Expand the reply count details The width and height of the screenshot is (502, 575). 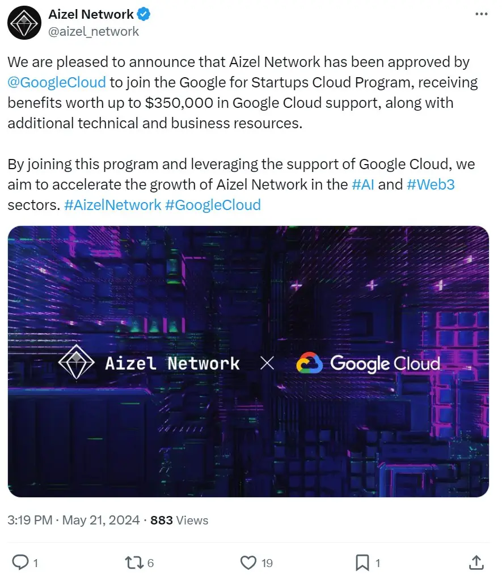point(35,563)
